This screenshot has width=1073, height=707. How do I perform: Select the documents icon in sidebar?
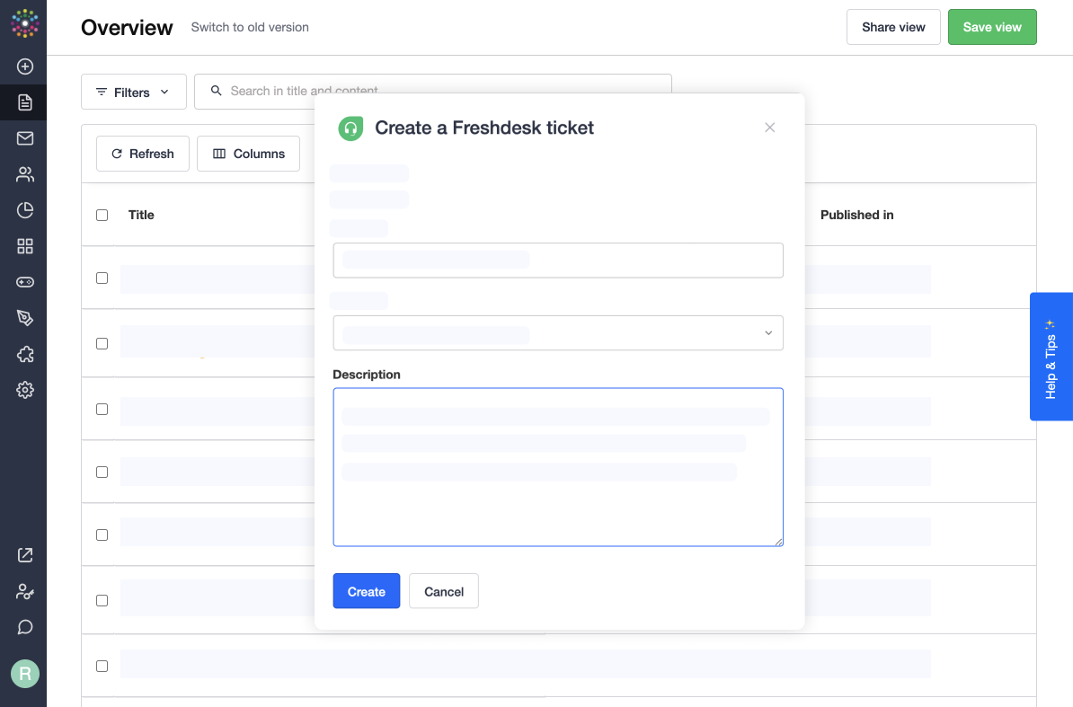click(x=24, y=102)
